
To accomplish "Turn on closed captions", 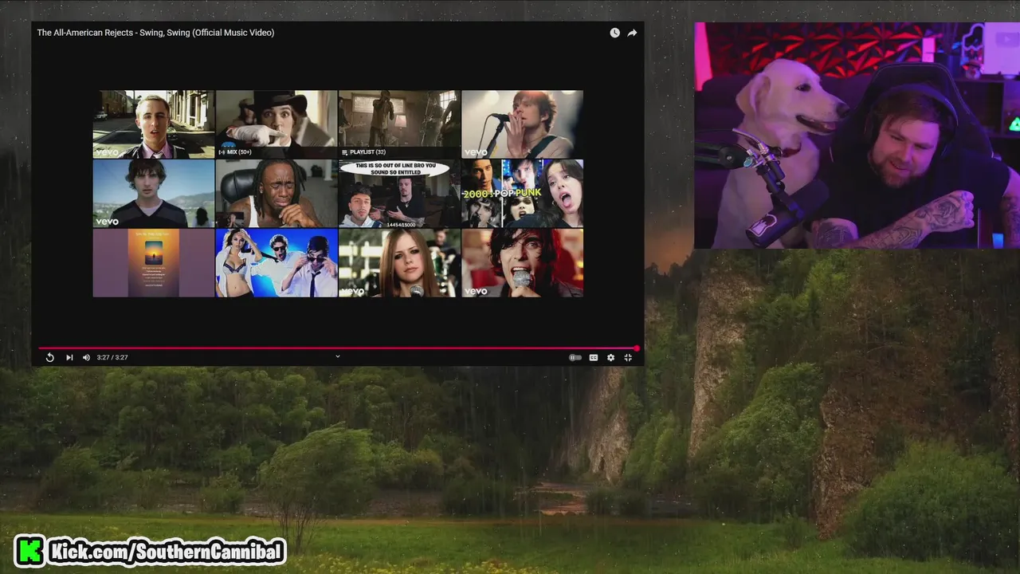I will (594, 358).
